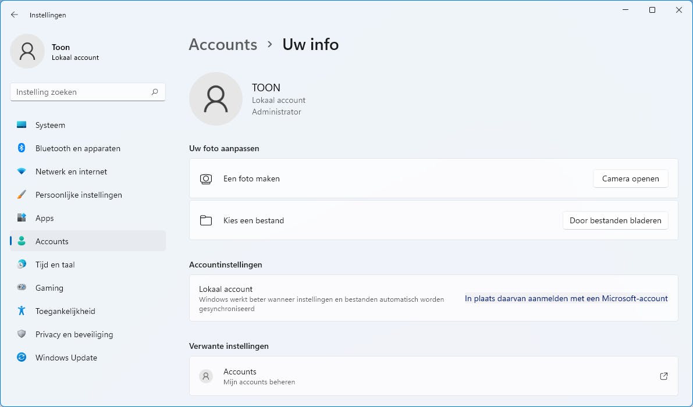Click the Windows Update sync icon
Image resolution: width=693 pixels, height=407 pixels.
coord(22,358)
